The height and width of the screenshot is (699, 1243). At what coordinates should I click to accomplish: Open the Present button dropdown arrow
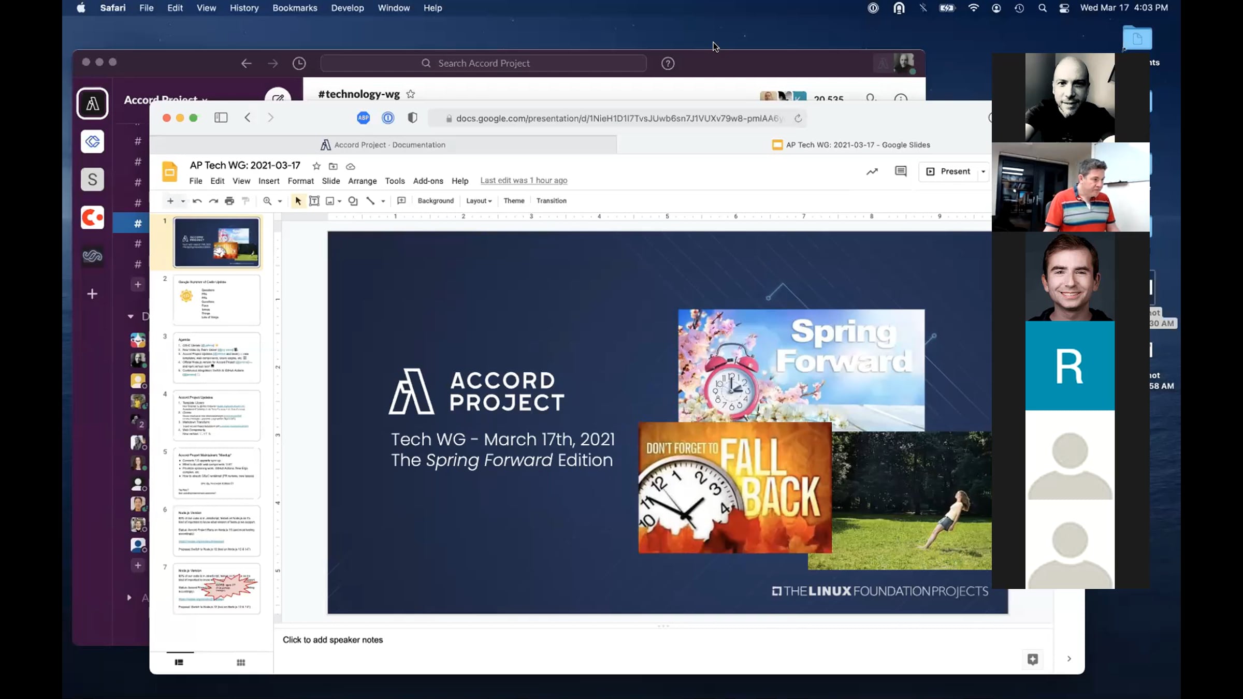pos(983,171)
